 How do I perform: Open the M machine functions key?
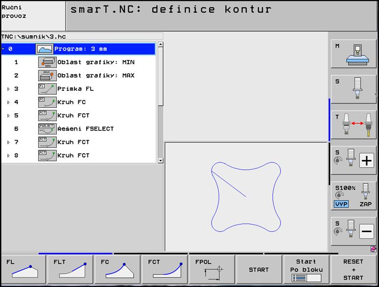(353, 54)
